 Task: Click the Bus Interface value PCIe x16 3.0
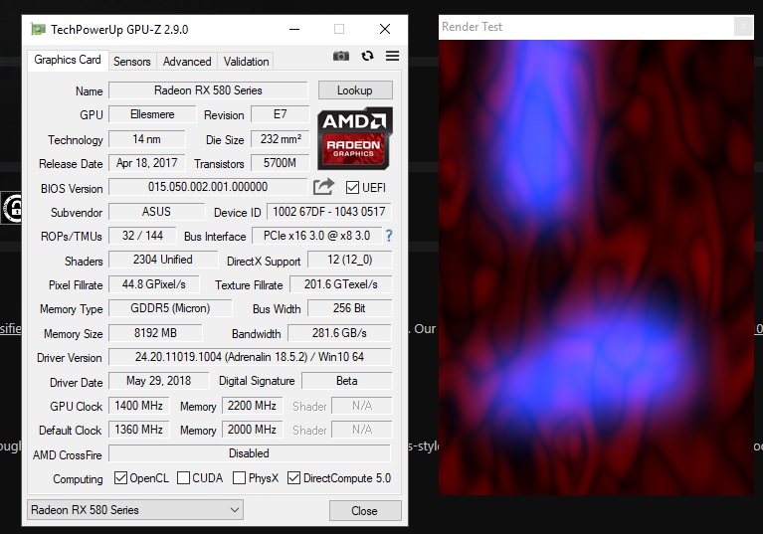(x=316, y=236)
